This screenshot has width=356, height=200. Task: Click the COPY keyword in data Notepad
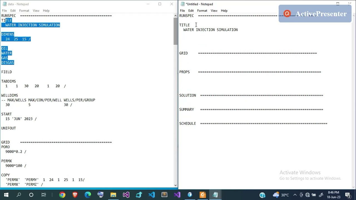pyautogui.click(x=5, y=175)
